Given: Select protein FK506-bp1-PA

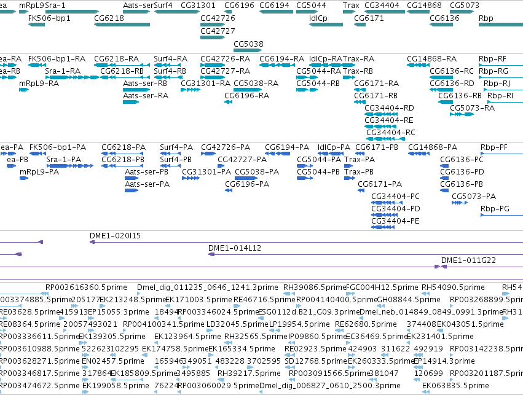Looking at the screenshot, I should [58, 147].
